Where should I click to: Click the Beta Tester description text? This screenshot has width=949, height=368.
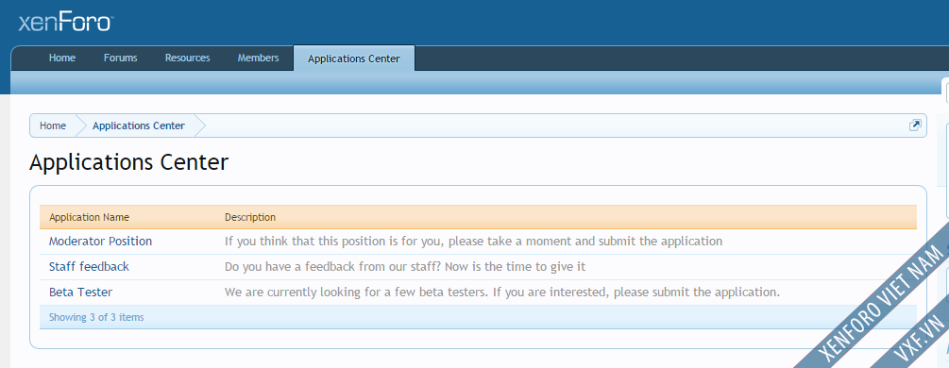click(x=502, y=293)
